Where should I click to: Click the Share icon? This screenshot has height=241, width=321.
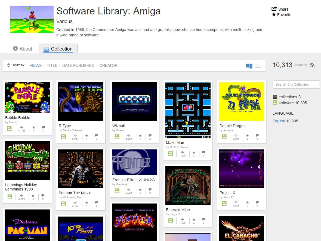coord(274,9)
